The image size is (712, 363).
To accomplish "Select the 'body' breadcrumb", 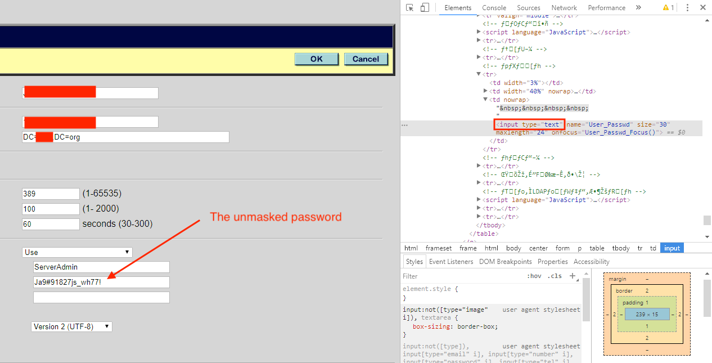I will point(513,248).
